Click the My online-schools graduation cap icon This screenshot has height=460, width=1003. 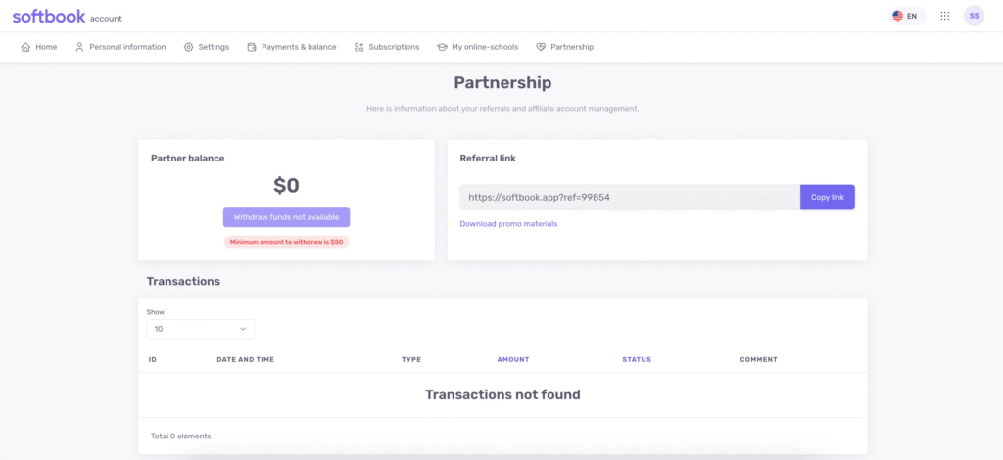point(442,47)
